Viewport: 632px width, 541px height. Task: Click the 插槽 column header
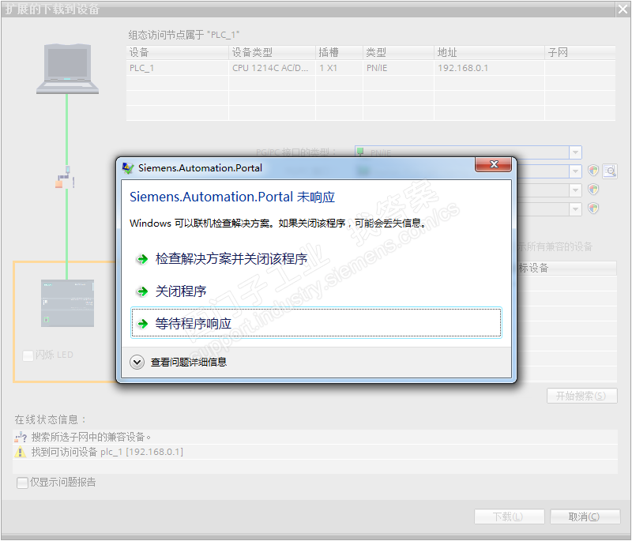point(339,52)
